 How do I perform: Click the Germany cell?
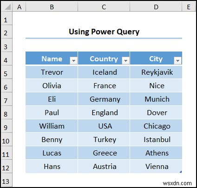pos(104,99)
